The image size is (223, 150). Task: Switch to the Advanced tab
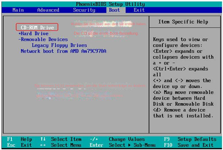click(48, 10)
